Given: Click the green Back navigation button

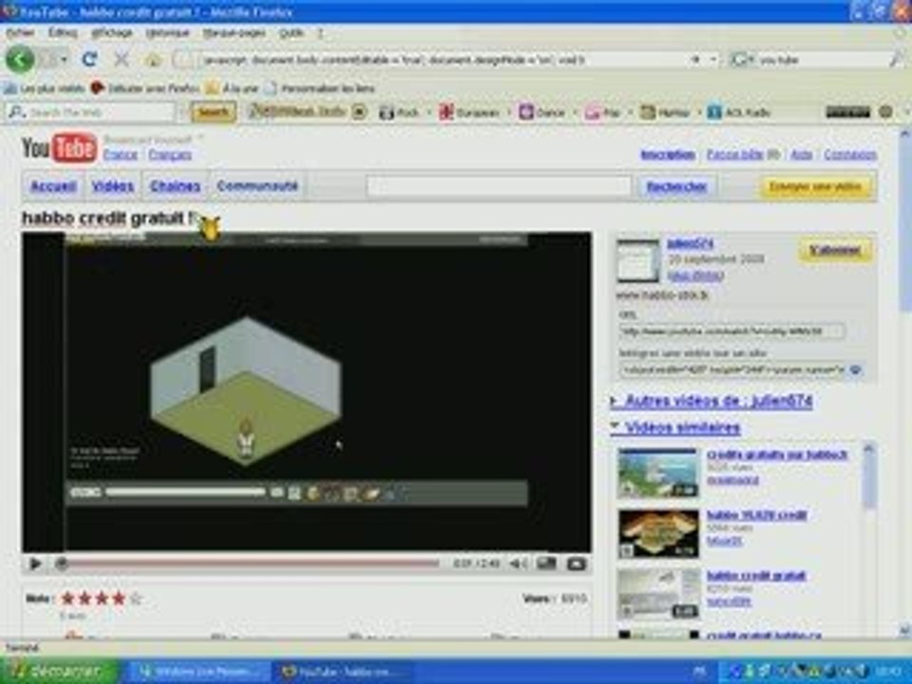Looking at the screenshot, I should tap(20, 59).
